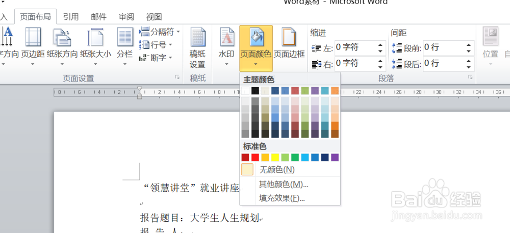The height and width of the screenshot is (233, 510).
Task: Pick the tan main theme color swatch
Action: pos(265,91)
